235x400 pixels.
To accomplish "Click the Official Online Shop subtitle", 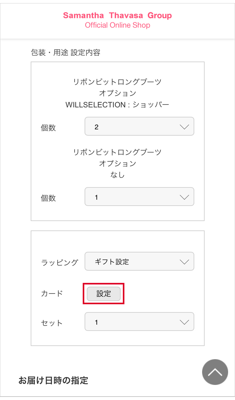I will [x=118, y=25].
